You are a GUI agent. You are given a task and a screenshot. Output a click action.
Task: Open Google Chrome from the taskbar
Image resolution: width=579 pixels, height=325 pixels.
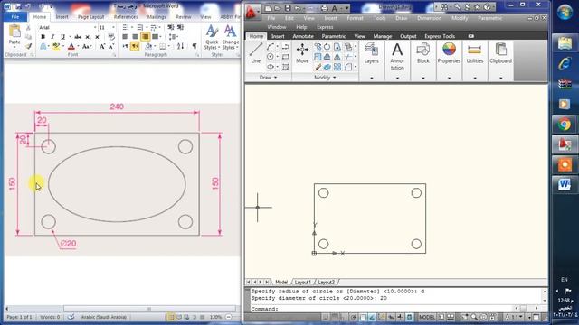click(565, 125)
